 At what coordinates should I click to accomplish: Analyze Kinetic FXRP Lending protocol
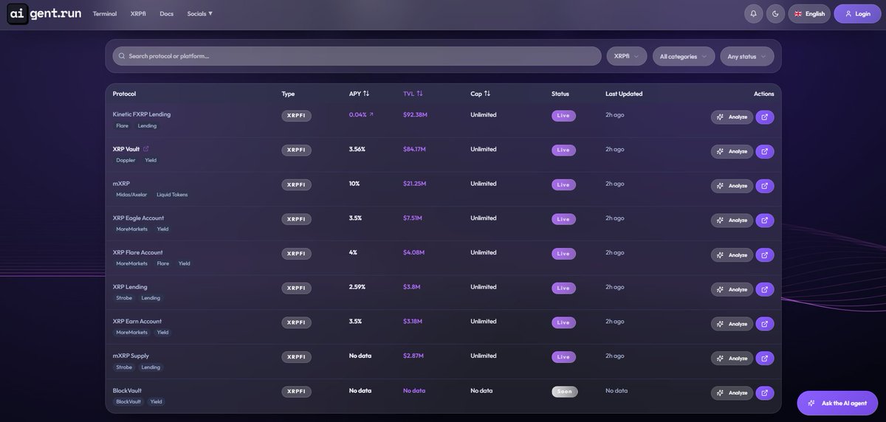tap(732, 117)
